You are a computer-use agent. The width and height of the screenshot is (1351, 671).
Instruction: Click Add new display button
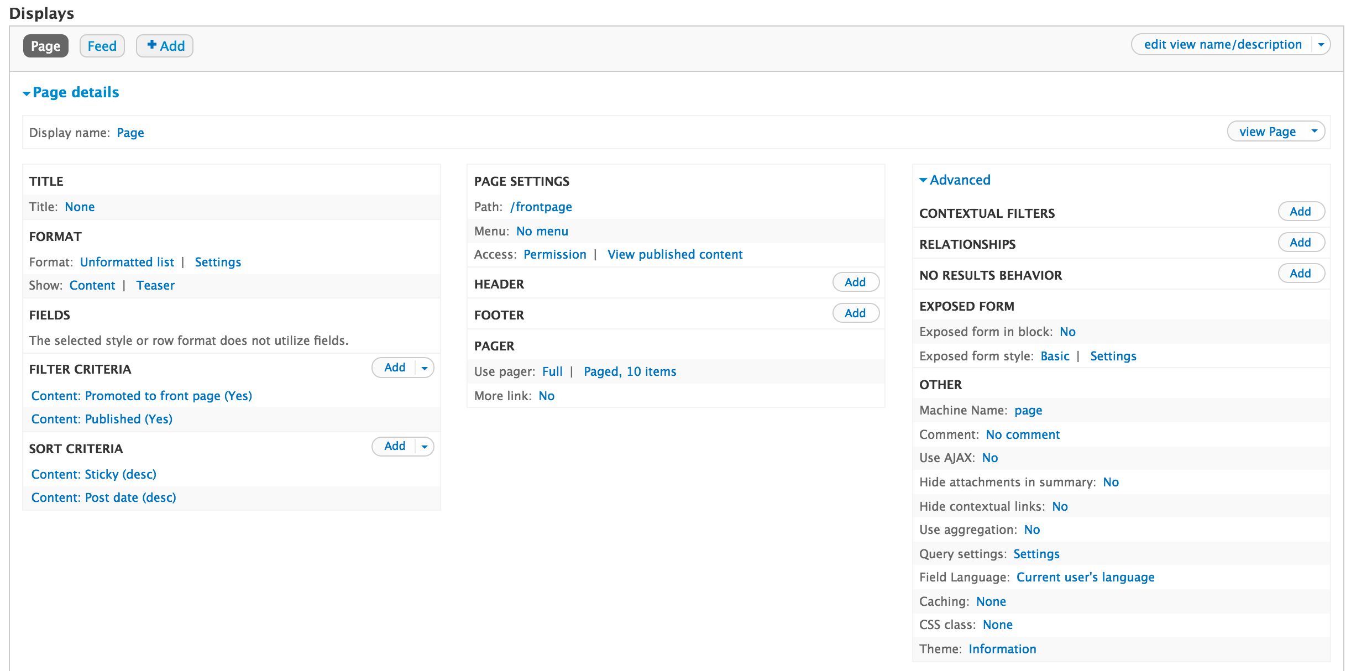[165, 46]
